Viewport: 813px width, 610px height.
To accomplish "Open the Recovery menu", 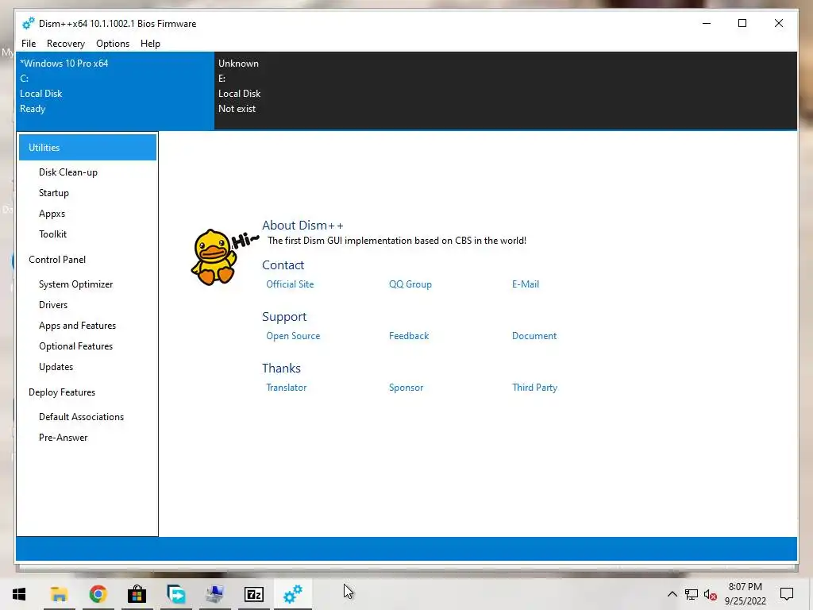I will pos(66,44).
